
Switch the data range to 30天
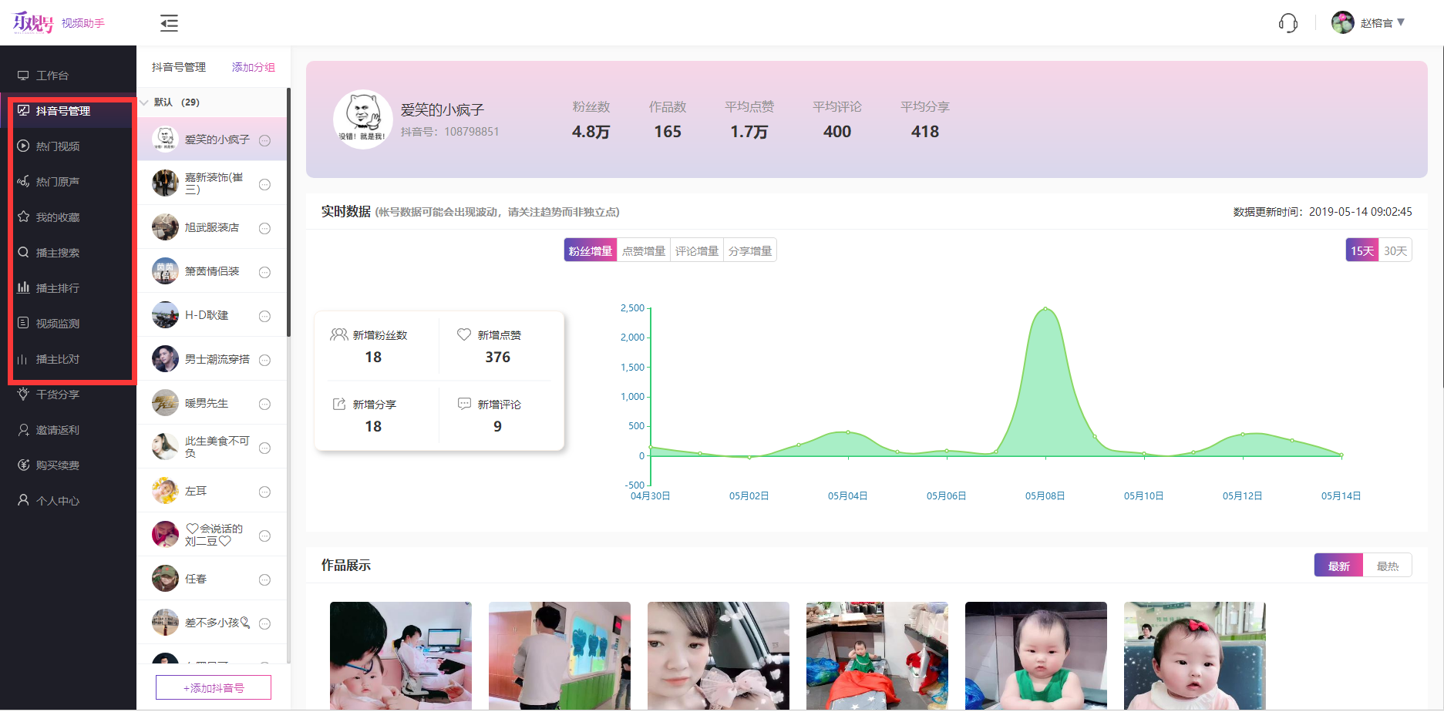click(x=1397, y=250)
